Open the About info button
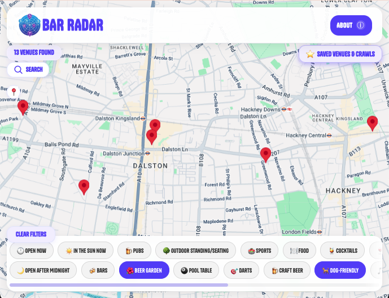The height and width of the screenshot is (298, 389). tap(351, 25)
